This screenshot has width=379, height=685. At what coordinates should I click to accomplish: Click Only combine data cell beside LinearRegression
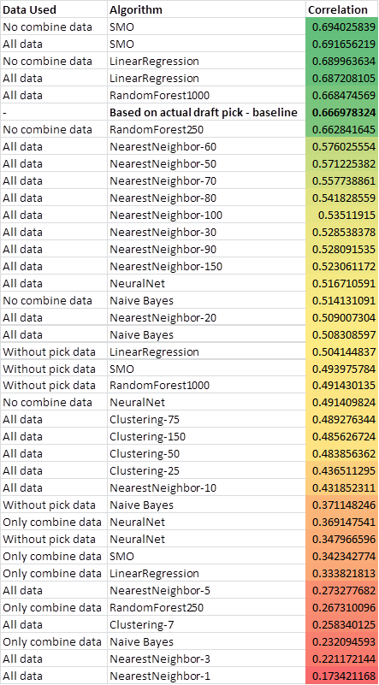(54, 573)
